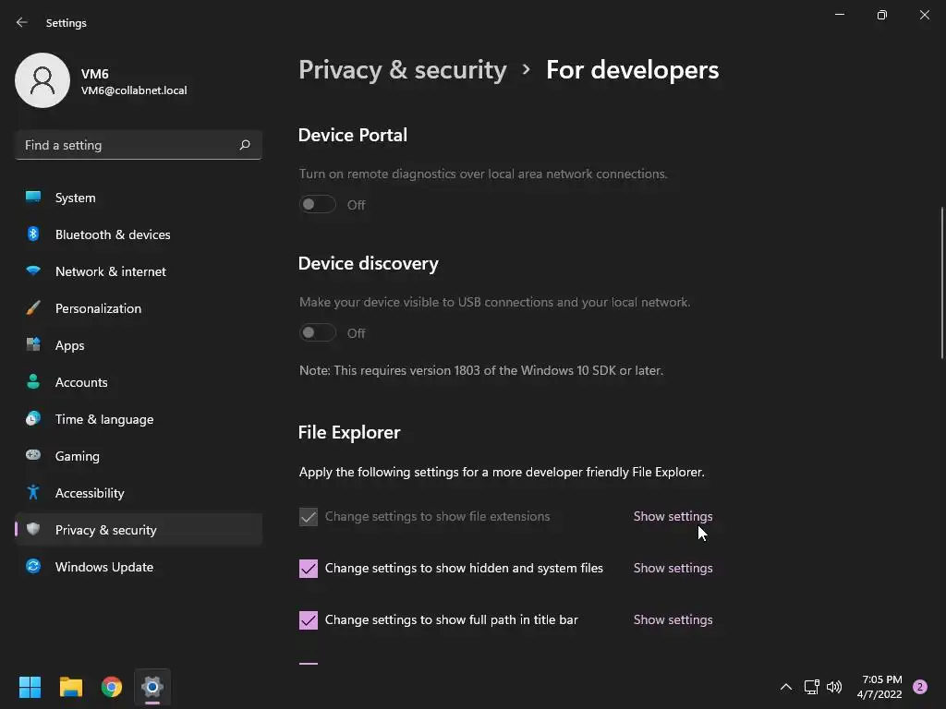Screen dimensions: 946x709
Task: Navigate to Privacy & security breadcrumb
Action: 403,70
